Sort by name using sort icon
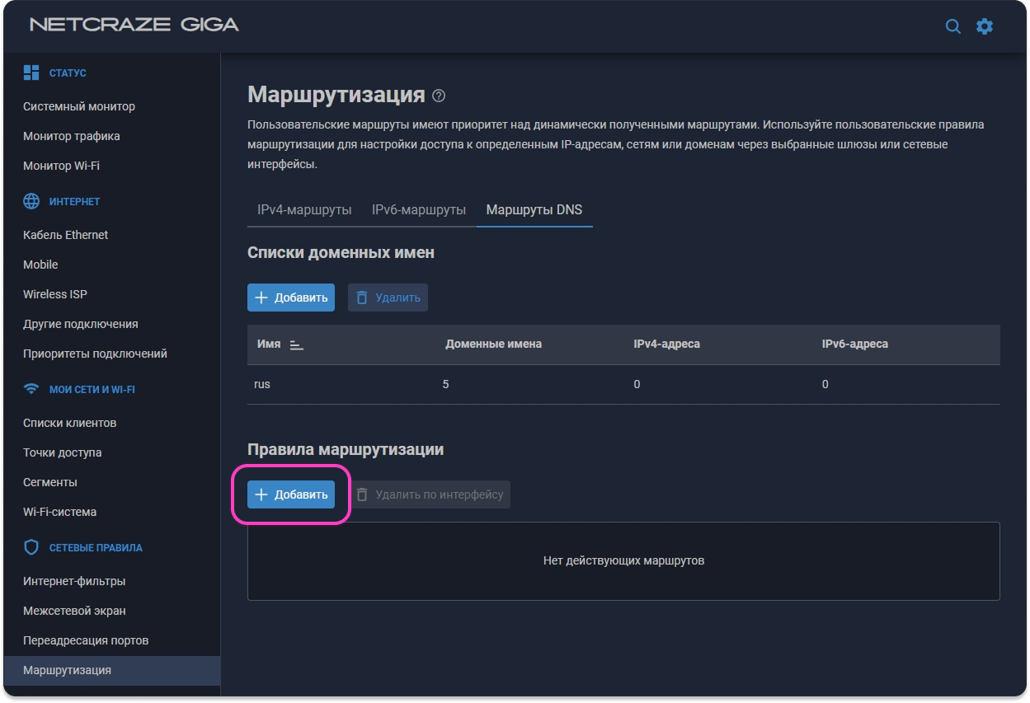1030x703 pixels. click(297, 344)
